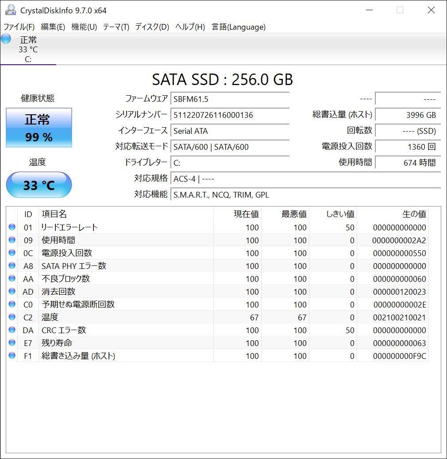Click the 項目名 column header
The image size is (447, 459).
point(126,214)
